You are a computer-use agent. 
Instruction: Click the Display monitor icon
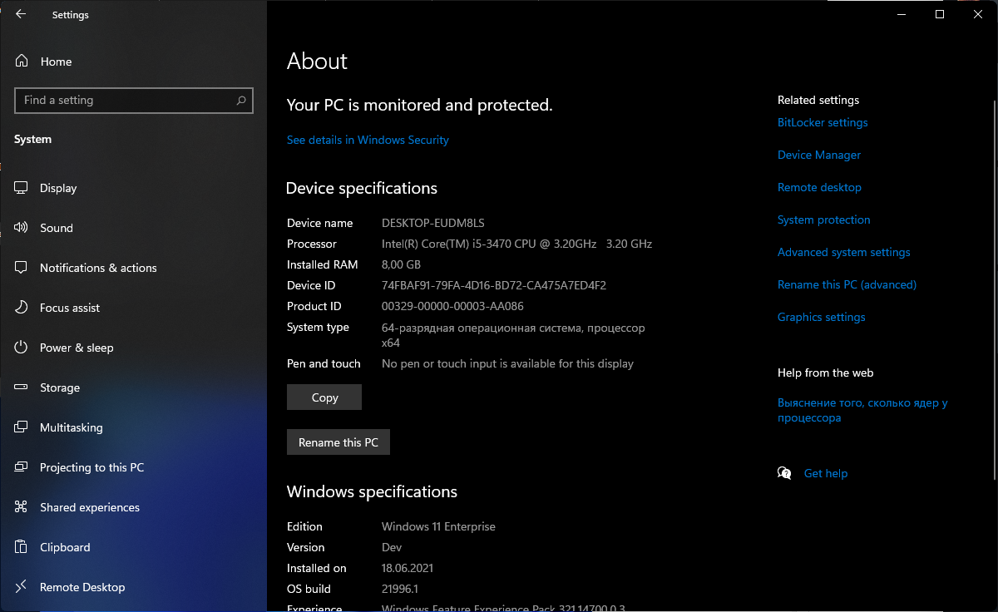[x=22, y=188]
